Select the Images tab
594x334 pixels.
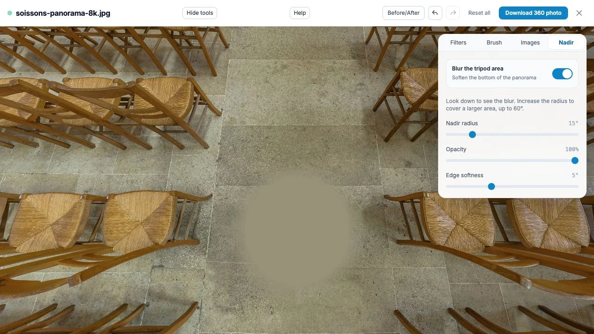(x=530, y=42)
